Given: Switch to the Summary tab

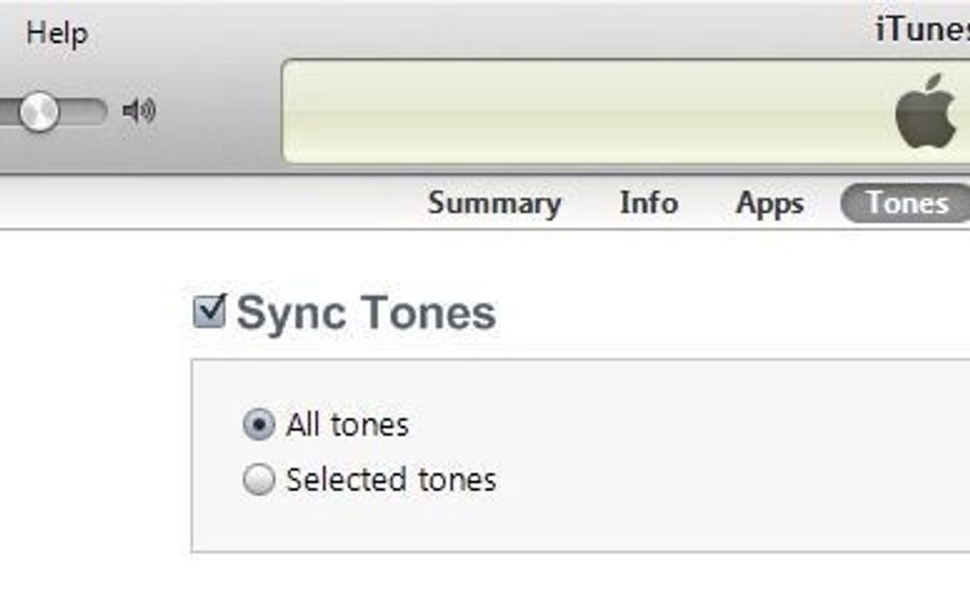Looking at the screenshot, I should 494,204.
